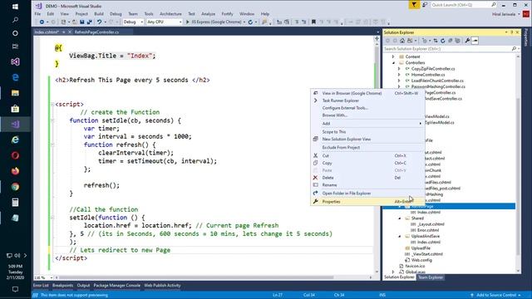The width and height of the screenshot is (532, 299).
Task: Choose View in Browser (Google Chrome)
Action: [x=367, y=93]
